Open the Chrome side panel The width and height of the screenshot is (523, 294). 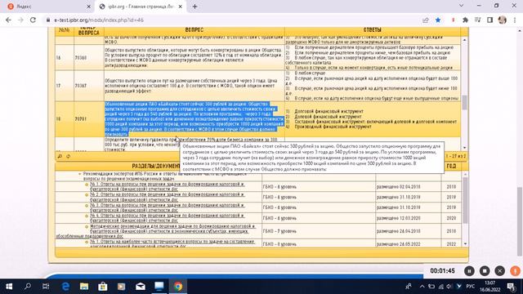pyautogui.click(x=489, y=20)
